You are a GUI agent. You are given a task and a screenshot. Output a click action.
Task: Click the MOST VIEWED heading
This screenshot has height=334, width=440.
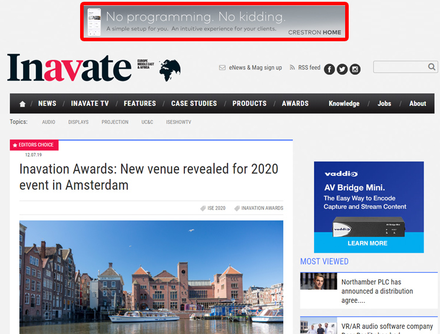[x=325, y=262]
